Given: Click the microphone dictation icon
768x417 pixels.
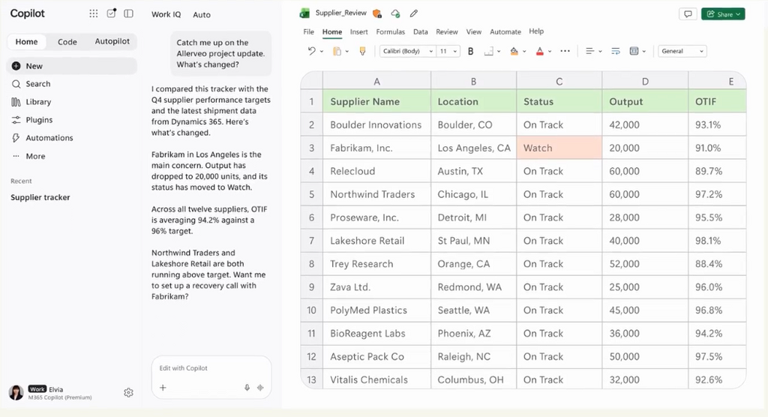Looking at the screenshot, I should [247, 388].
